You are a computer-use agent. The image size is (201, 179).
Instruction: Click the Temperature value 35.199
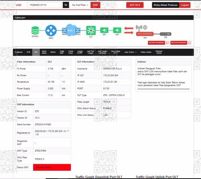coord(51,82)
